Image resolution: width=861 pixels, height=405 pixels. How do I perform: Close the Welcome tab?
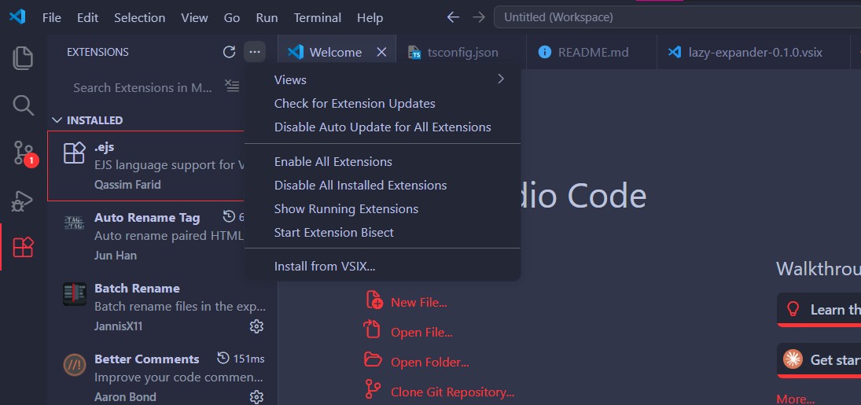click(x=381, y=52)
